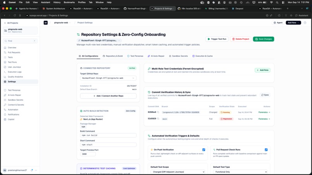312x175 pixels.
Task: Click Trigger Test Run button
Action: 217,39
